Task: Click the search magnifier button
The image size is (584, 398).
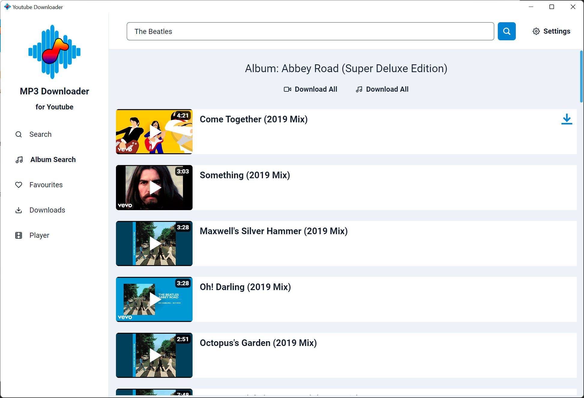Action: (x=506, y=31)
